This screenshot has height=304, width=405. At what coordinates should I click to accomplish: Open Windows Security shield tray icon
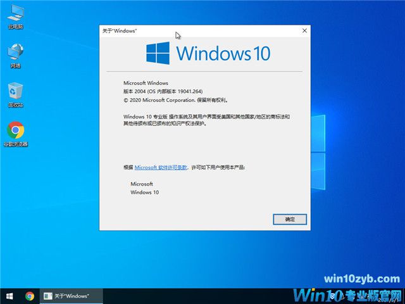click(x=332, y=296)
